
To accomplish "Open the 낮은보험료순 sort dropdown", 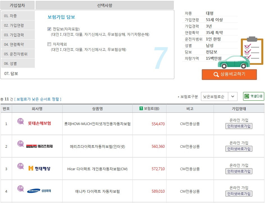I will pos(219,96).
